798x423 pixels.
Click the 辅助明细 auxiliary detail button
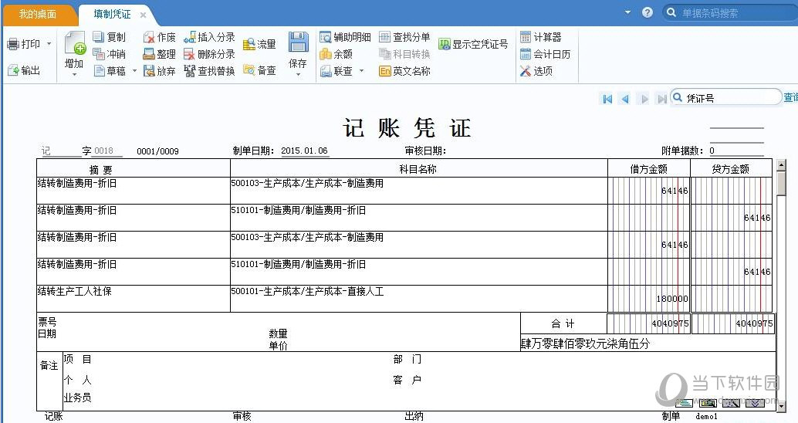point(346,37)
